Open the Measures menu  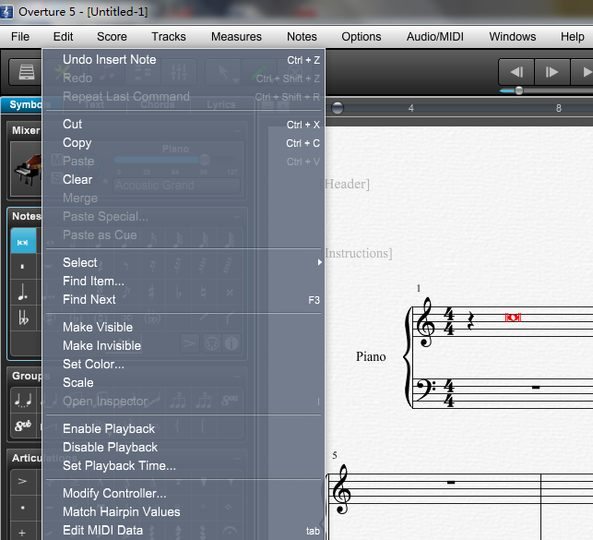[236, 37]
